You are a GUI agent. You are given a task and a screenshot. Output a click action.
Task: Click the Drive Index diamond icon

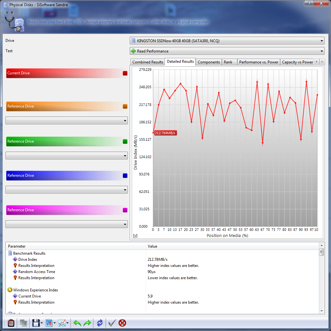tap(15, 259)
